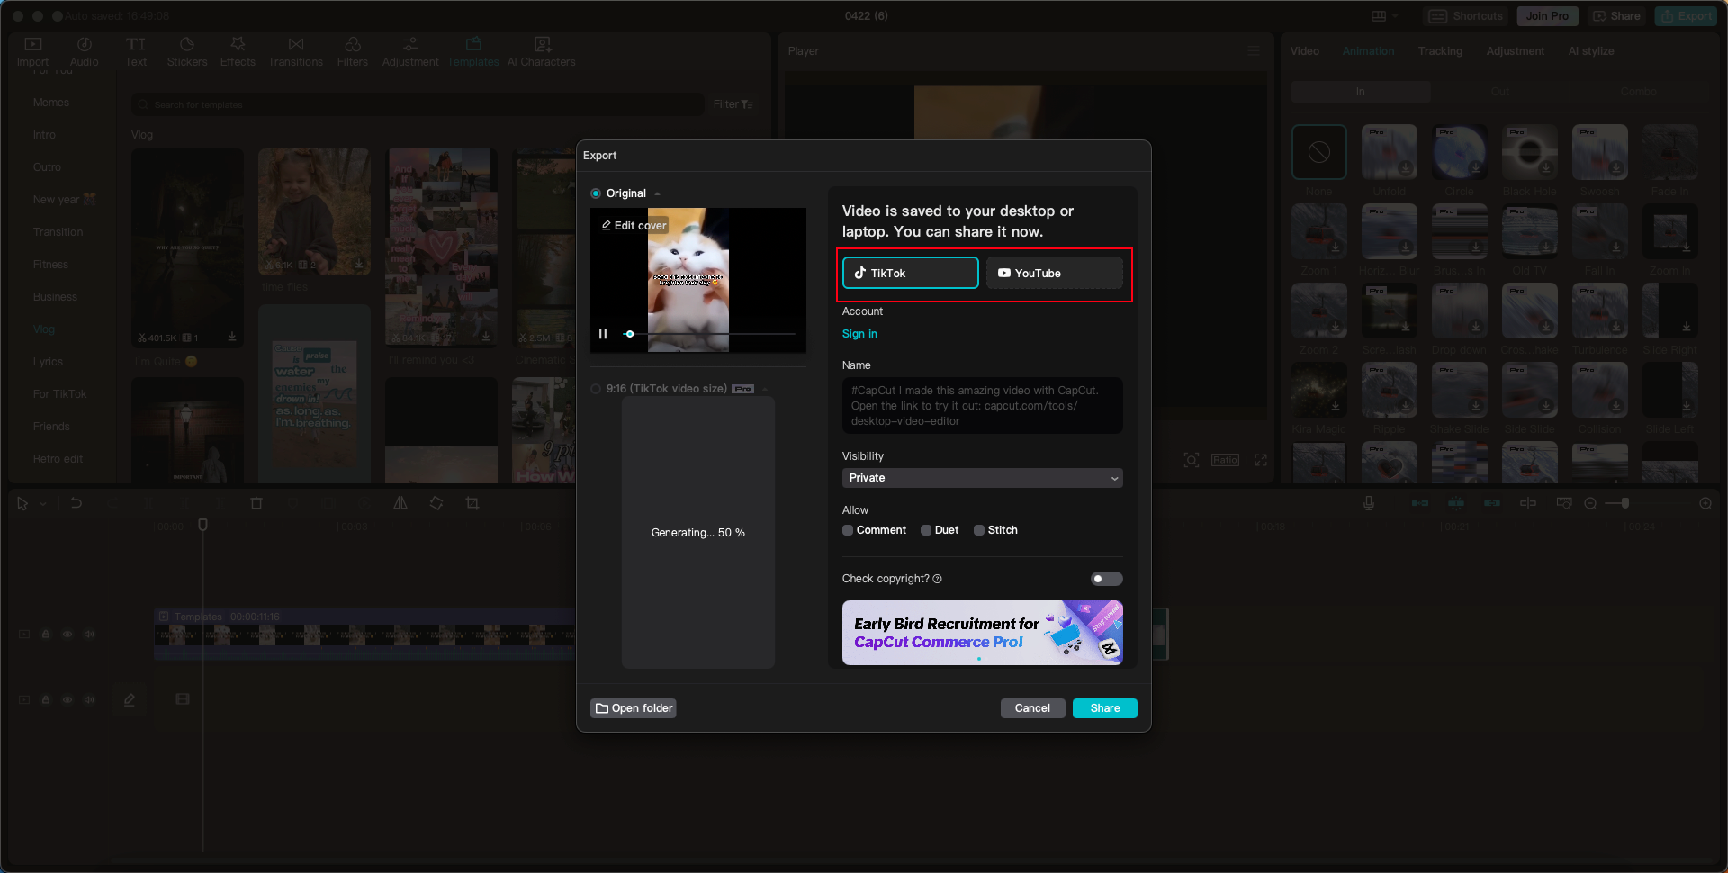Enable the Stitch checkbox
Screen dimensions: 1728x873
click(979, 530)
